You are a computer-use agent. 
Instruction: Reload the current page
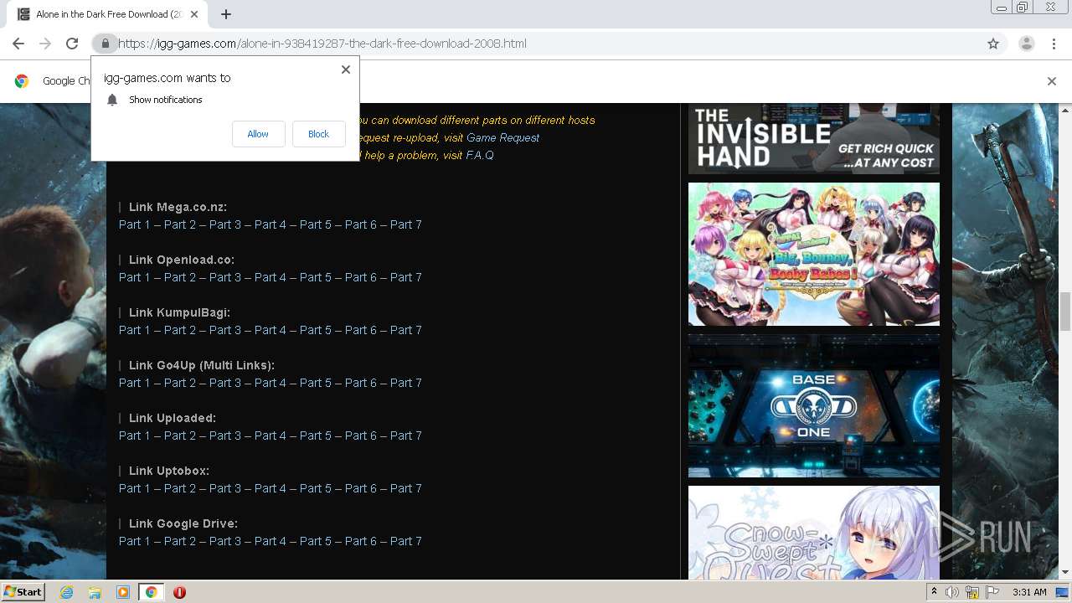point(72,44)
